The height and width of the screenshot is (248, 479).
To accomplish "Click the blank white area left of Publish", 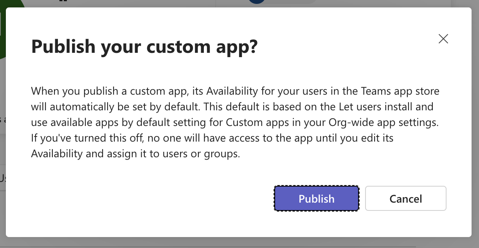I will (x=157, y=199).
